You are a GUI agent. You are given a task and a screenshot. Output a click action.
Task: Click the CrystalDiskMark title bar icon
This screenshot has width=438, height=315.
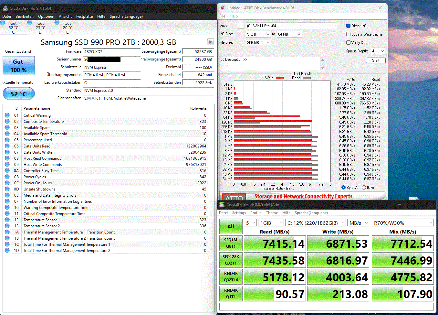coord(222,204)
